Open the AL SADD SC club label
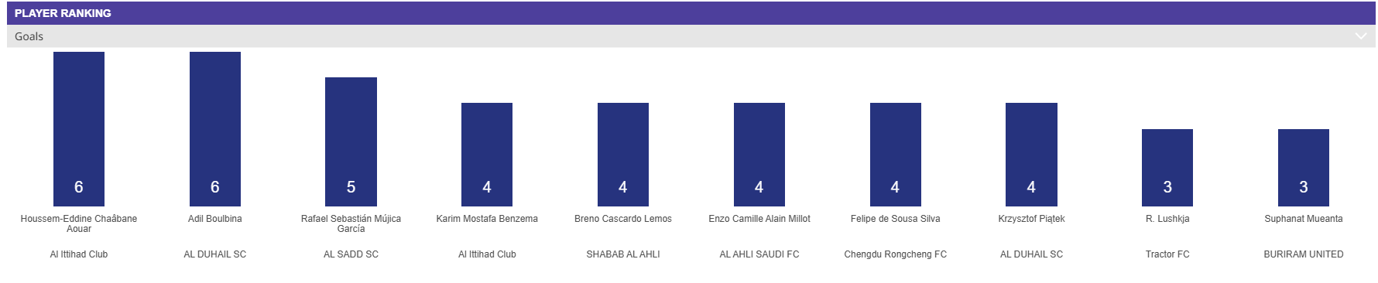The width and height of the screenshot is (1378, 283). pos(351,254)
